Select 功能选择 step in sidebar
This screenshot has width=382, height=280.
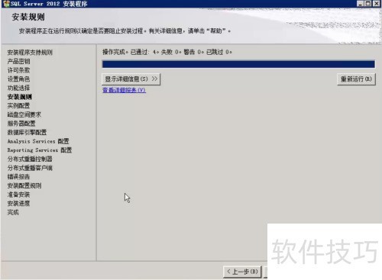[x=18, y=88]
